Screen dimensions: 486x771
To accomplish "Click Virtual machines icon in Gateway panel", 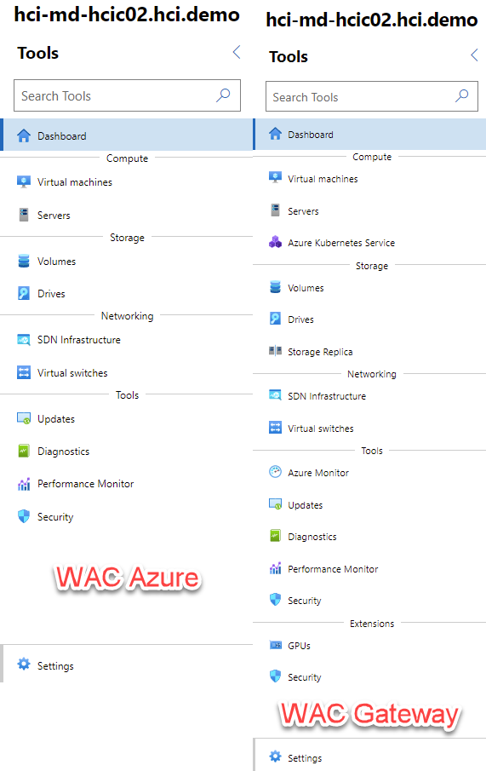I will click(x=275, y=178).
